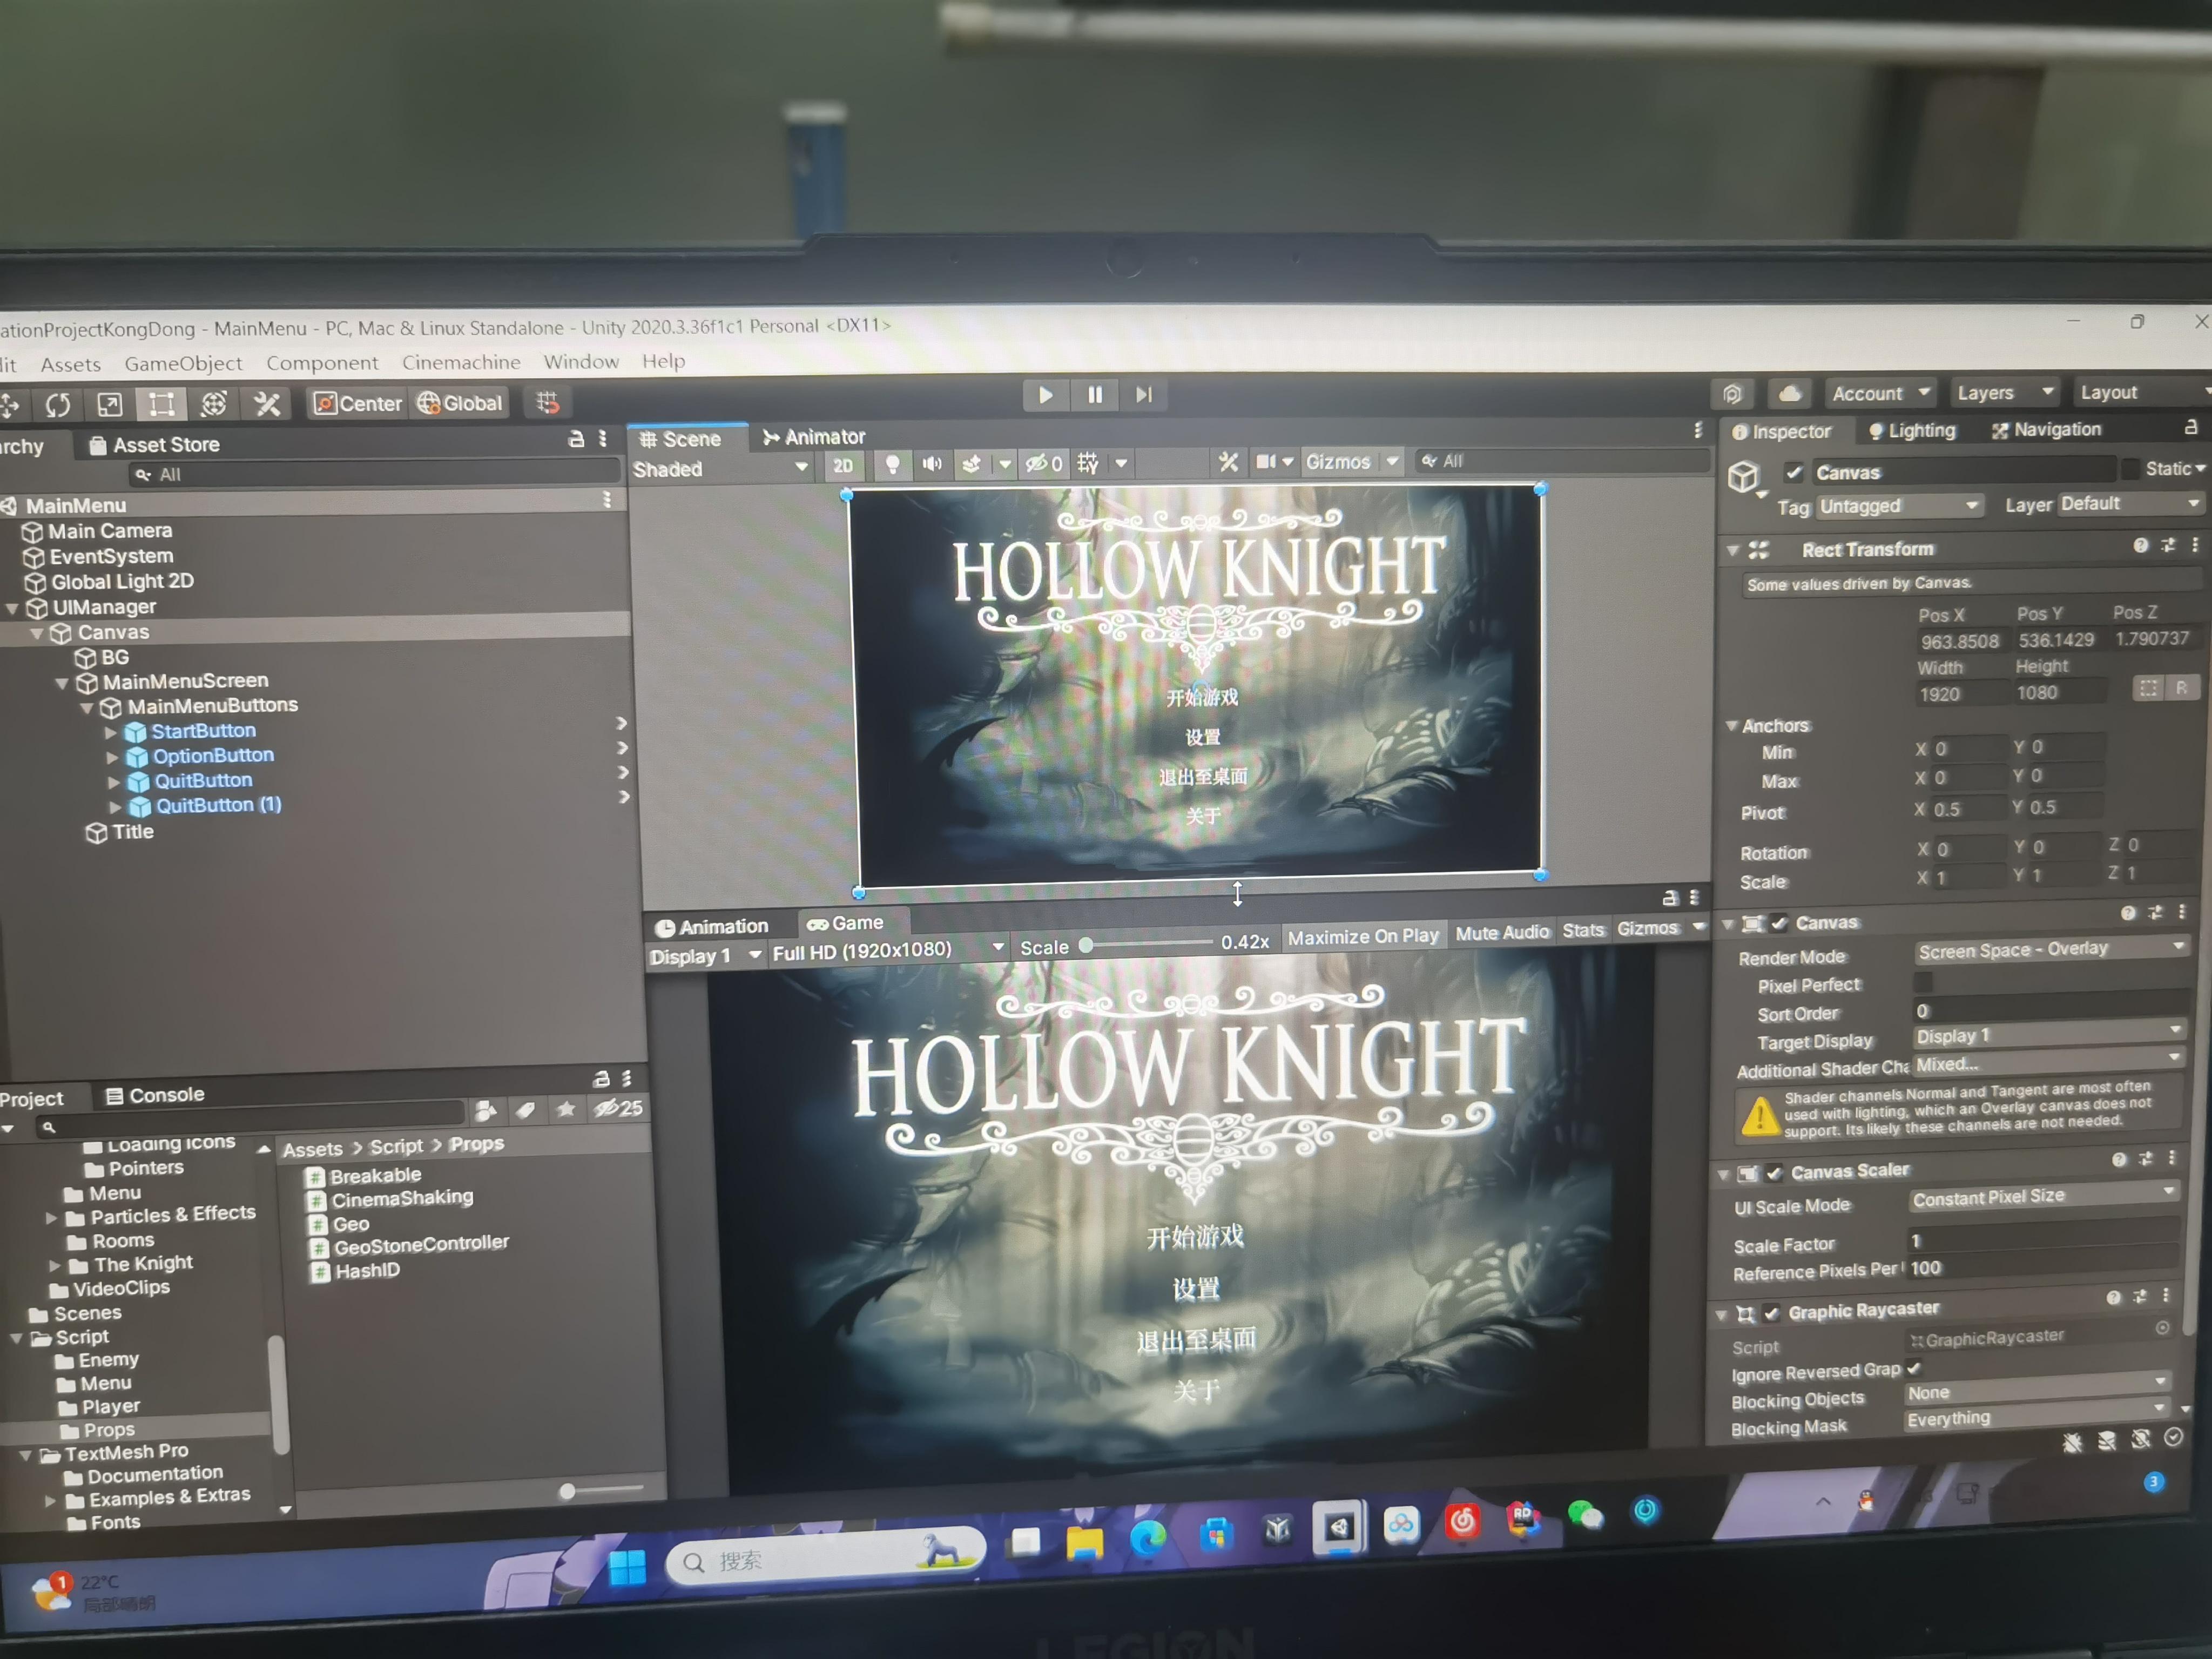Screen dimensions: 2212x1659
Task: Open Display 1 dropdown in Game view
Action: pyautogui.click(x=705, y=956)
